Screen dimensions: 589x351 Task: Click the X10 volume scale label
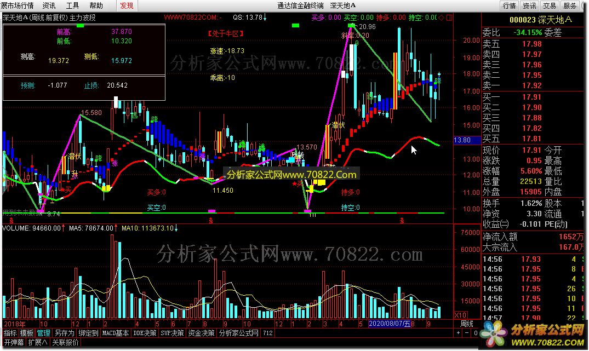click(x=460, y=315)
